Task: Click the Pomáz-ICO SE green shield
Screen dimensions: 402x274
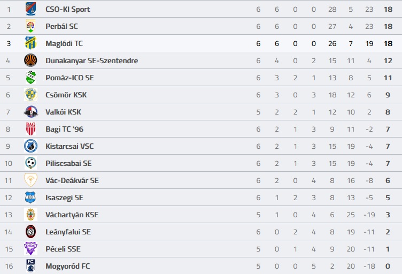Action: (30, 78)
